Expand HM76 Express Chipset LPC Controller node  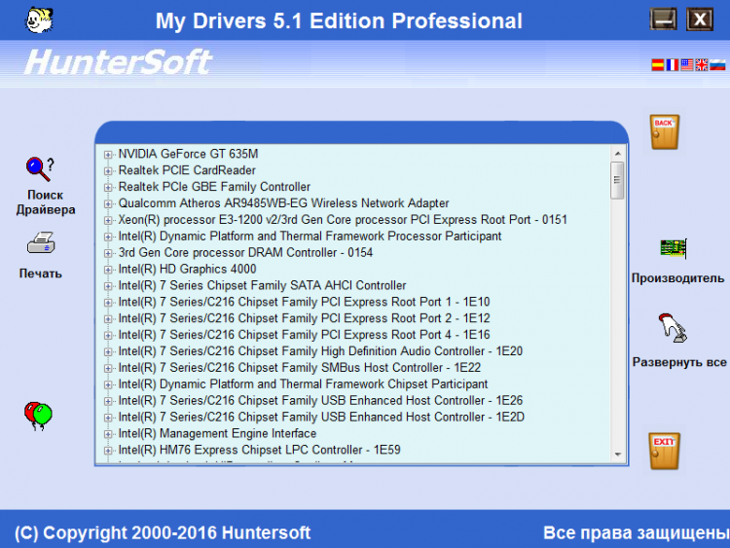click(x=108, y=451)
